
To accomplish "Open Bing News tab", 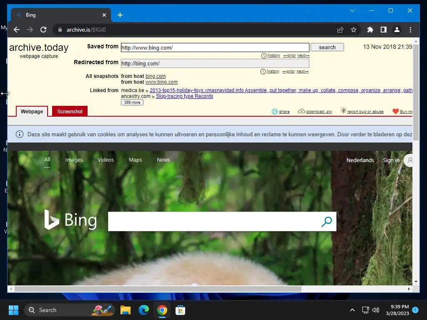I will [x=163, y=160].
